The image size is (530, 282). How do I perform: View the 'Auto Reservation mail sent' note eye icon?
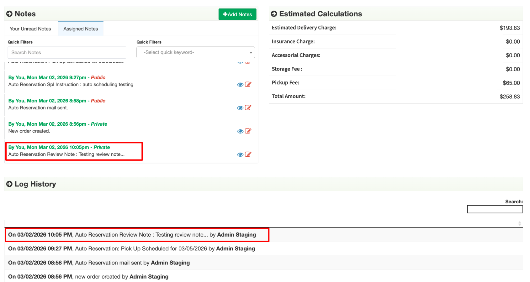coord(240,108)
